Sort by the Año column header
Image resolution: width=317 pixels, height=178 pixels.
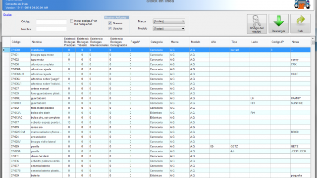[x=220, y=42]
